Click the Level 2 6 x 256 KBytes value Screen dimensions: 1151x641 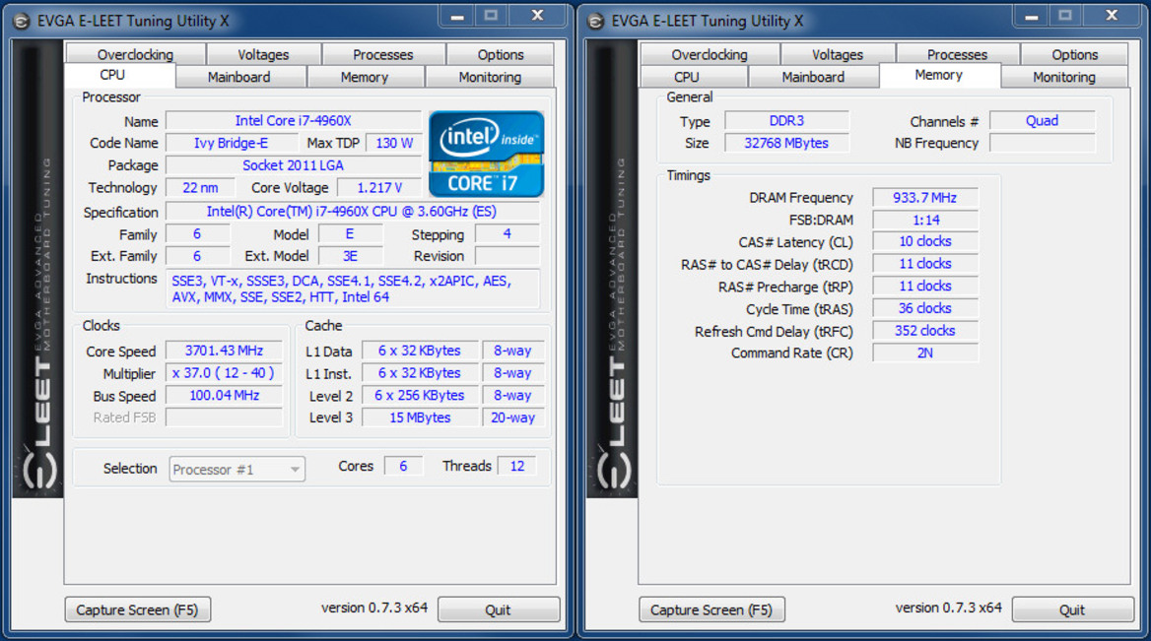coord(420,395)
